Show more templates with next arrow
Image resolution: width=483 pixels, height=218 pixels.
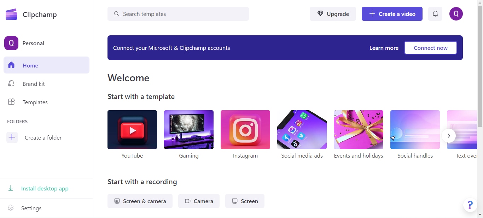pos(449,136)
